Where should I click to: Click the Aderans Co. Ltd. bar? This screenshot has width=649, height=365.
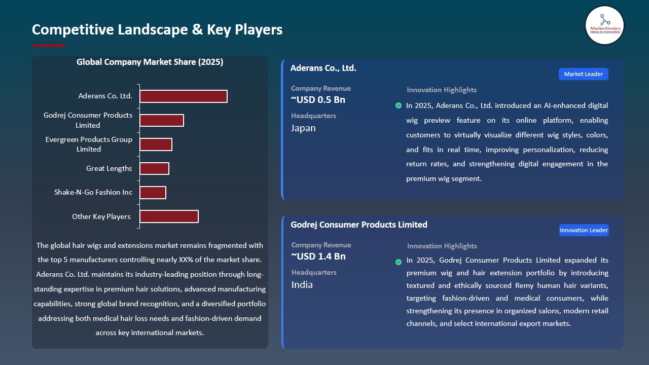point(184,96)
